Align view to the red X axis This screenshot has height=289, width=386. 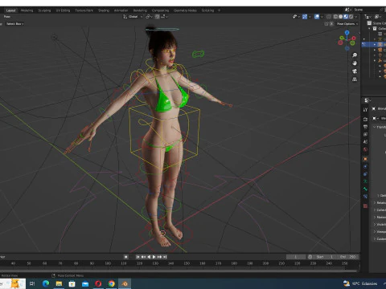[x=354, y=39]
